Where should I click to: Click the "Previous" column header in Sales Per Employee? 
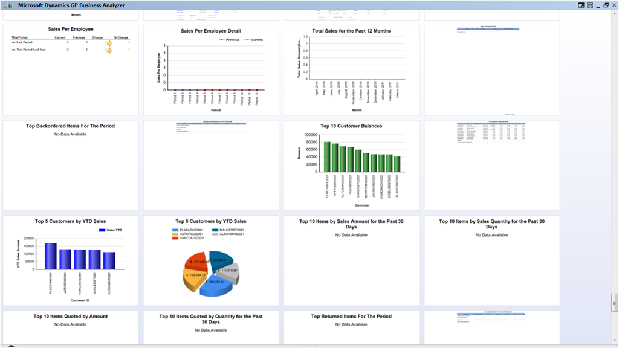click(79, 37)
